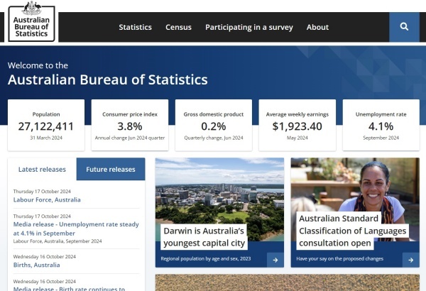Click the "$1,923.40" earnings value
The image size is (426, 291).
pos(297,126)
